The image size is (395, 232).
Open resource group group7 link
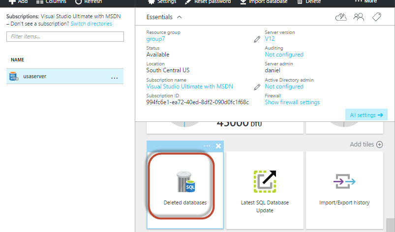pyautogui.click(x=155, y=39)
